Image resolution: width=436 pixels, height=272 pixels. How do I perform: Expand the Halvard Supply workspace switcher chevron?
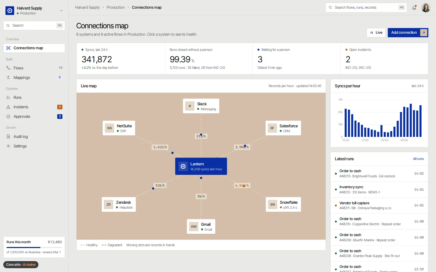pos(61,11)
